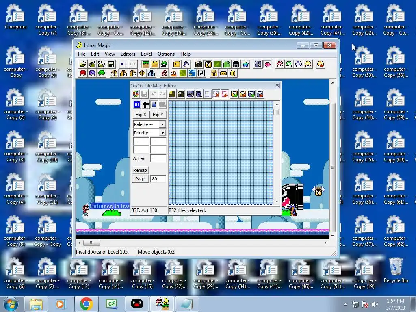Viewport: 416px width, 312px height.
Task: Click the volume speaker icon in system tray
Action: pyautogui.click(x=375, y=304)
